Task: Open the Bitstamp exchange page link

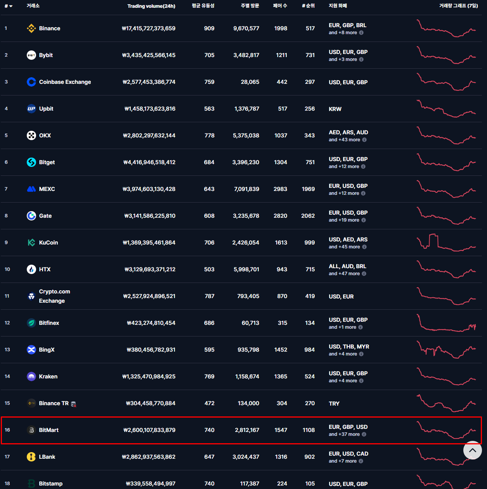Action: tap(51, 484)
